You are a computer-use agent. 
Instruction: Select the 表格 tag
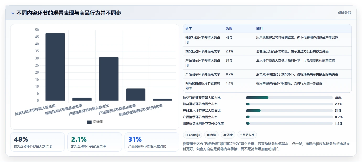[x=211, y=135]
